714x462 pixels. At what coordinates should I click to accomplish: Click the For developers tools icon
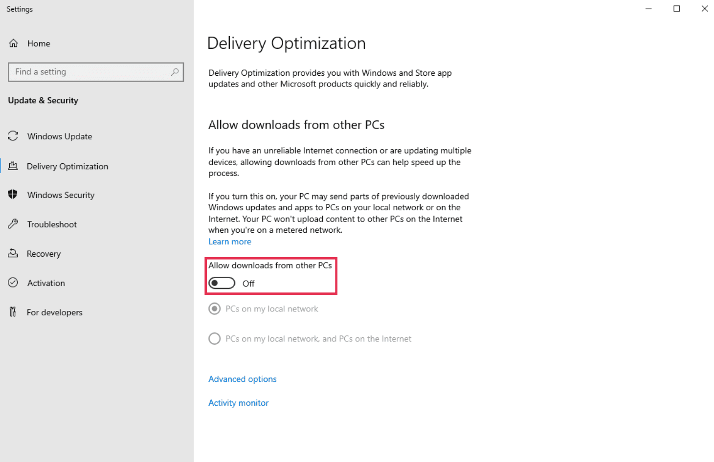point(13,312)
